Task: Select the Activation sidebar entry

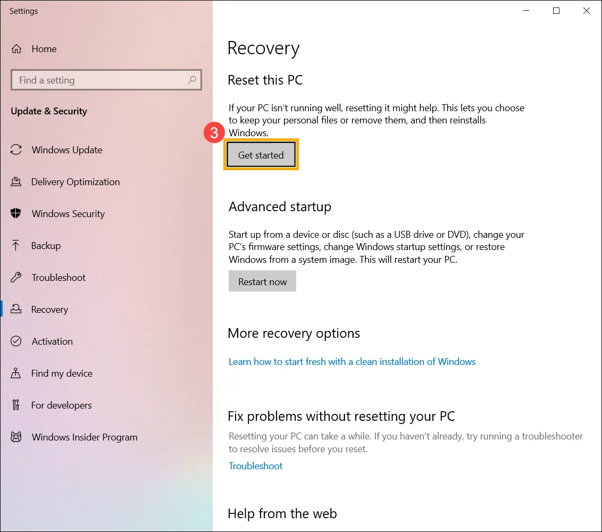Action: coord(52,341)
